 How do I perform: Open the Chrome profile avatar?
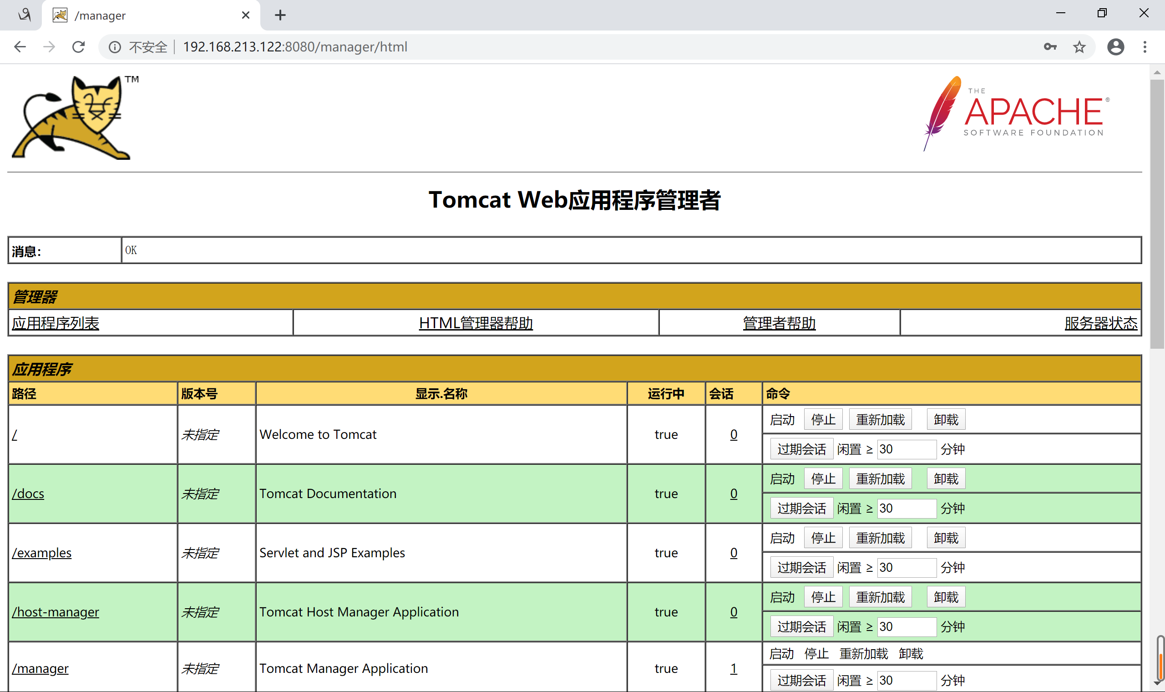click(x=1115, y=46)
